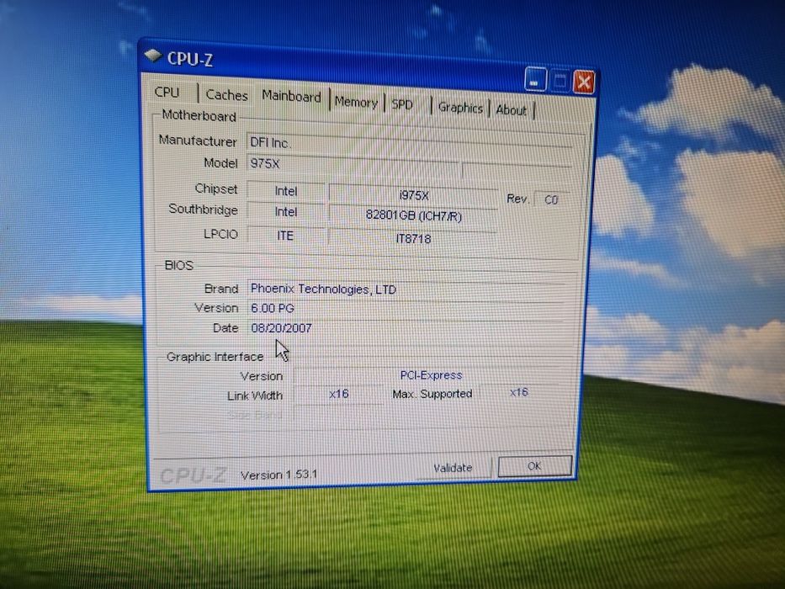Minimize the CPU-Z window
This screenshot has height=589, width=785.
535,80
